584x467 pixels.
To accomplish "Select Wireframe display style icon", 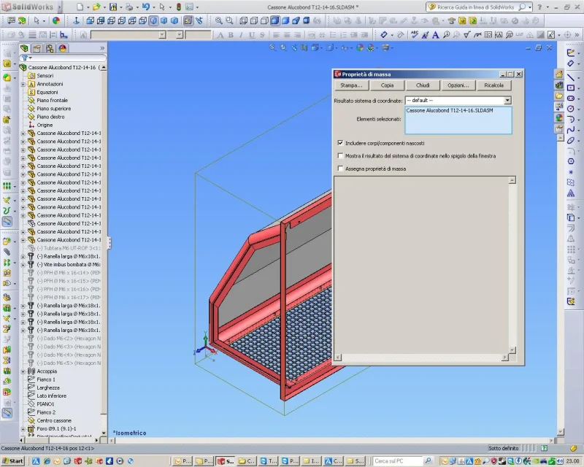I will pos(244,20).
